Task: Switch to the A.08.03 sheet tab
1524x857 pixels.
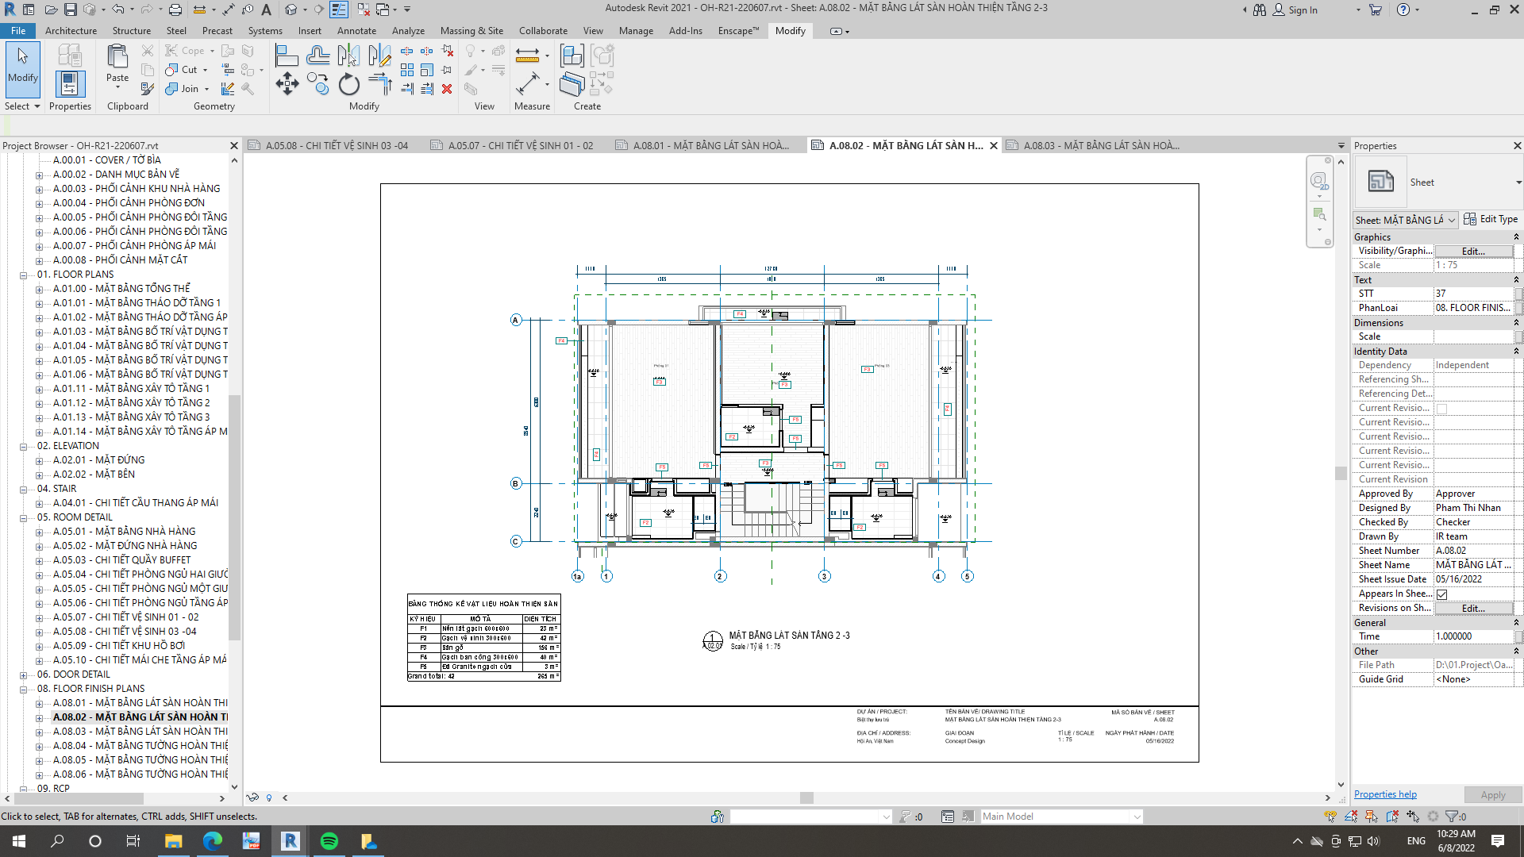Action: 1100,146
